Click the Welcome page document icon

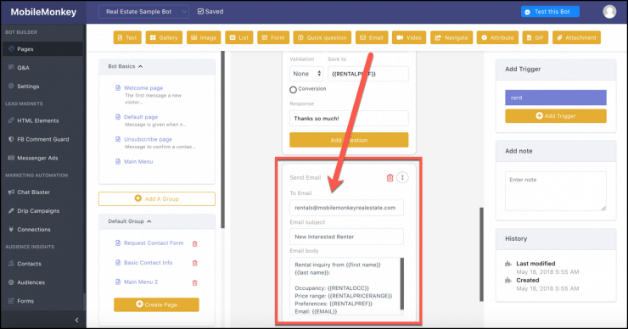click(118, 87)
